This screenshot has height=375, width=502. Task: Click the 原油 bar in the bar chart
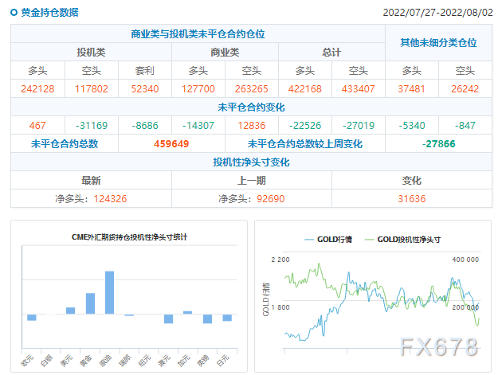[x=109, y=292]
